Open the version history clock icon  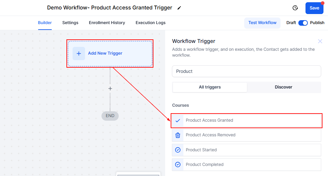(x=295, y=8)
